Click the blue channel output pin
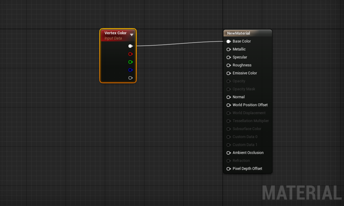This screenshot has width=344, height=206. [x=131, y=70]
